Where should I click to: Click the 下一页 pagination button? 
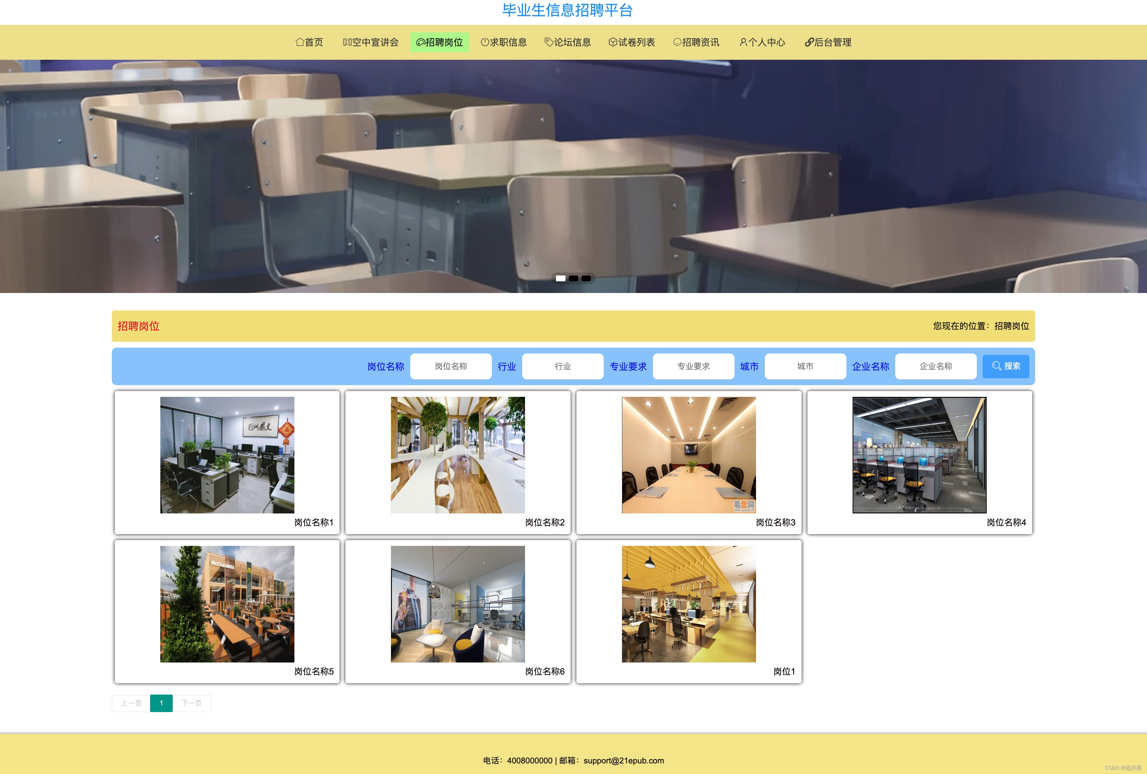[x=192, y=703]
